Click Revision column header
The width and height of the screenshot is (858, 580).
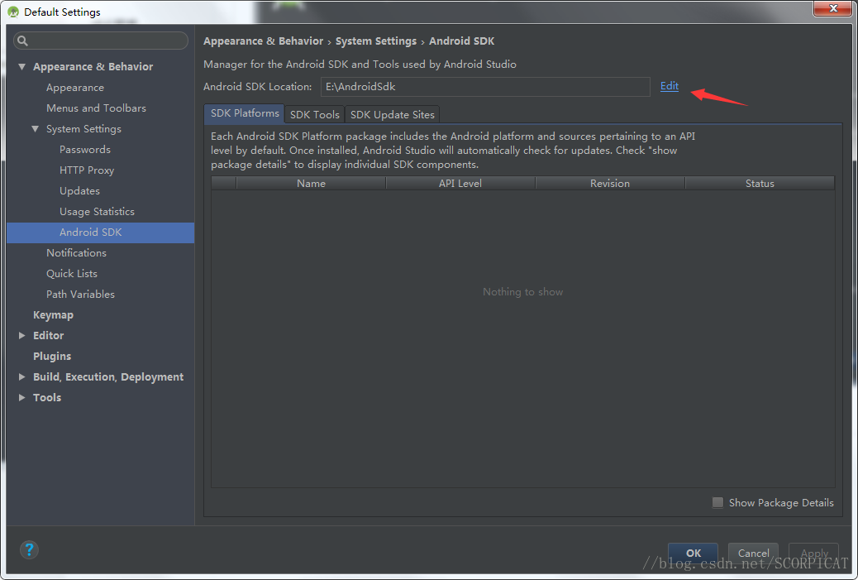click(x=609, y=184)
